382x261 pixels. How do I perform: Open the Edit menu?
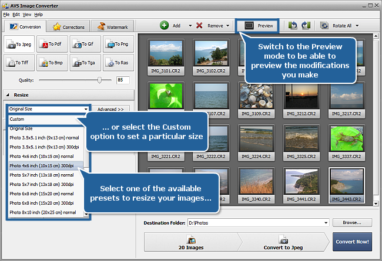[x=16, y=15]
